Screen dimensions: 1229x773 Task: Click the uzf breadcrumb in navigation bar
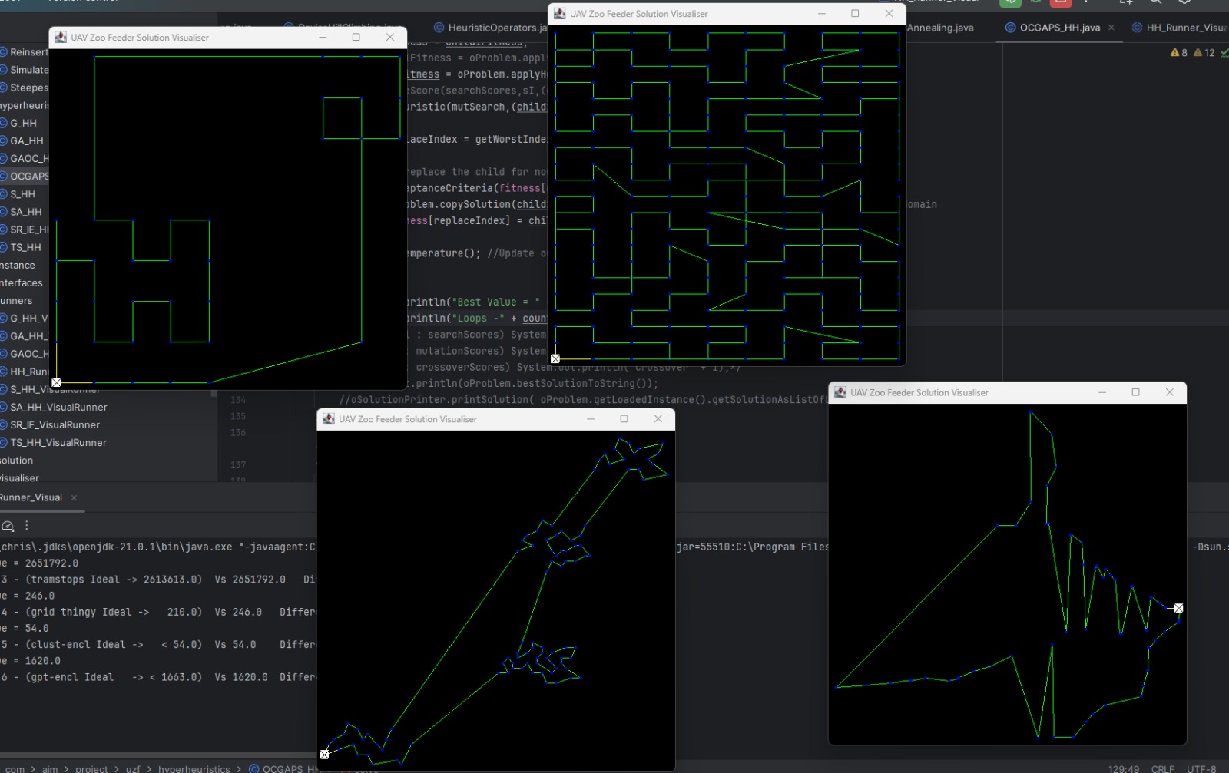point(133,768)
